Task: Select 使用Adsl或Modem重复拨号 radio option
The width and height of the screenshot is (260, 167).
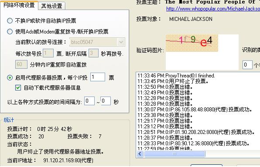Action: tap(10, 31)
